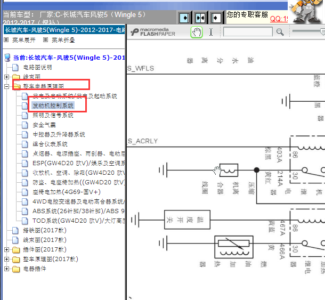Click the 温度开关 component box in diagram
This screenshot has width=325, height=300.
point(187,220)
